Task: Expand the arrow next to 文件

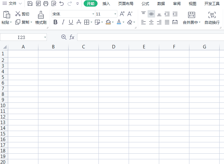Action: [x=20, y=3]
